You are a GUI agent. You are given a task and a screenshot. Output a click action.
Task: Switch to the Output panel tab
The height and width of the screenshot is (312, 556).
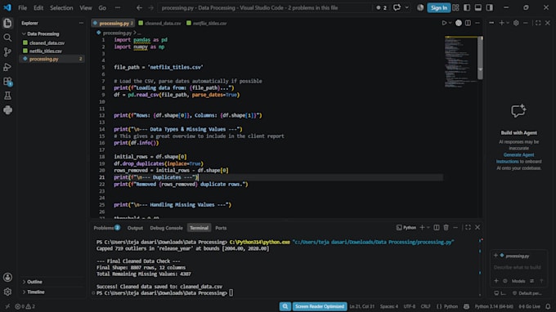coord(135,228)
